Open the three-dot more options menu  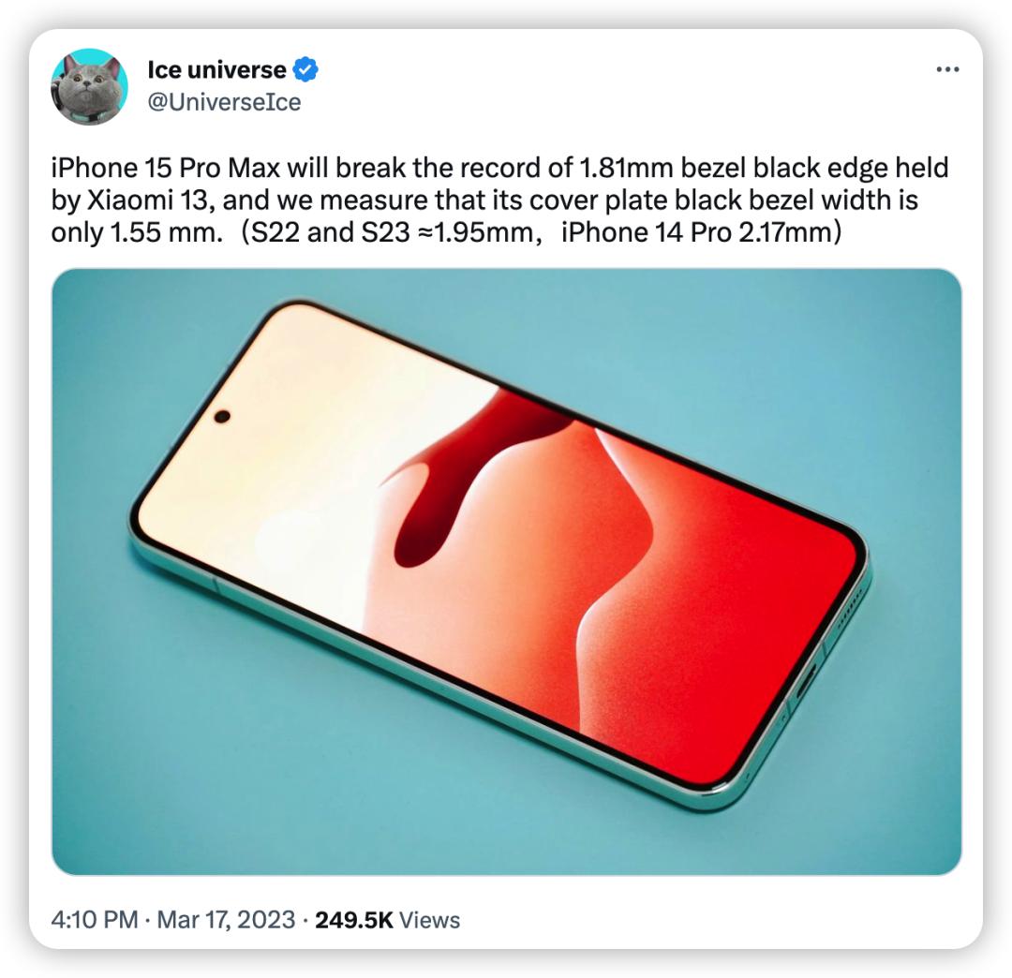click(947, 69)
